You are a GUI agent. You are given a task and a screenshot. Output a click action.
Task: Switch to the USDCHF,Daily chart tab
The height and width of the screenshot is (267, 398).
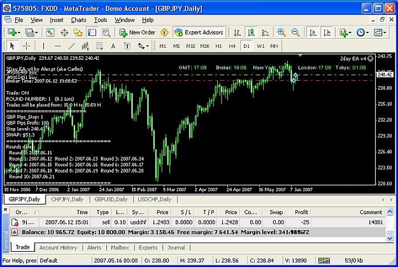tap(154, 199)
